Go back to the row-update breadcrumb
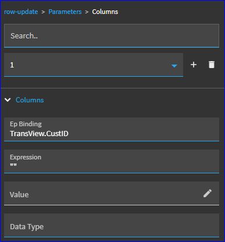Image resolution: width=225 pixels, height=242 pixels. coord(21,12)
